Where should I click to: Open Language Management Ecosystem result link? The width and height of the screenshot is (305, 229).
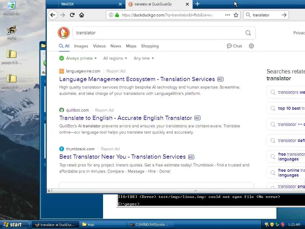[x=137, y=79]
